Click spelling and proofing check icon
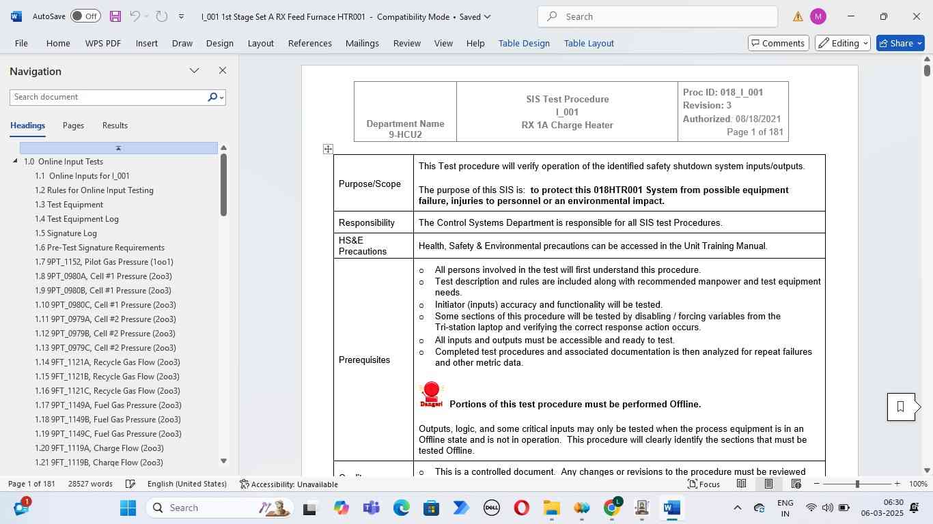This screenshot has height=524, width=933. pyautogui.click(x=130, y=484)
